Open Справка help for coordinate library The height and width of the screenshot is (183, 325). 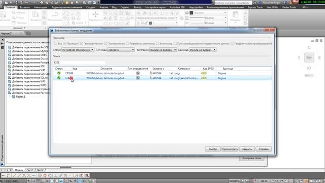[x=264, y=149]
